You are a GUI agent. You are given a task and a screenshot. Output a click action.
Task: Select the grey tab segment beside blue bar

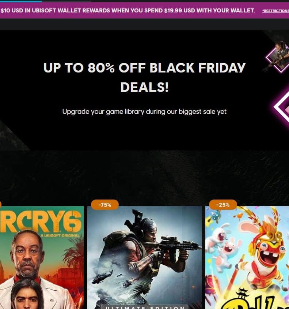point(66,1)
